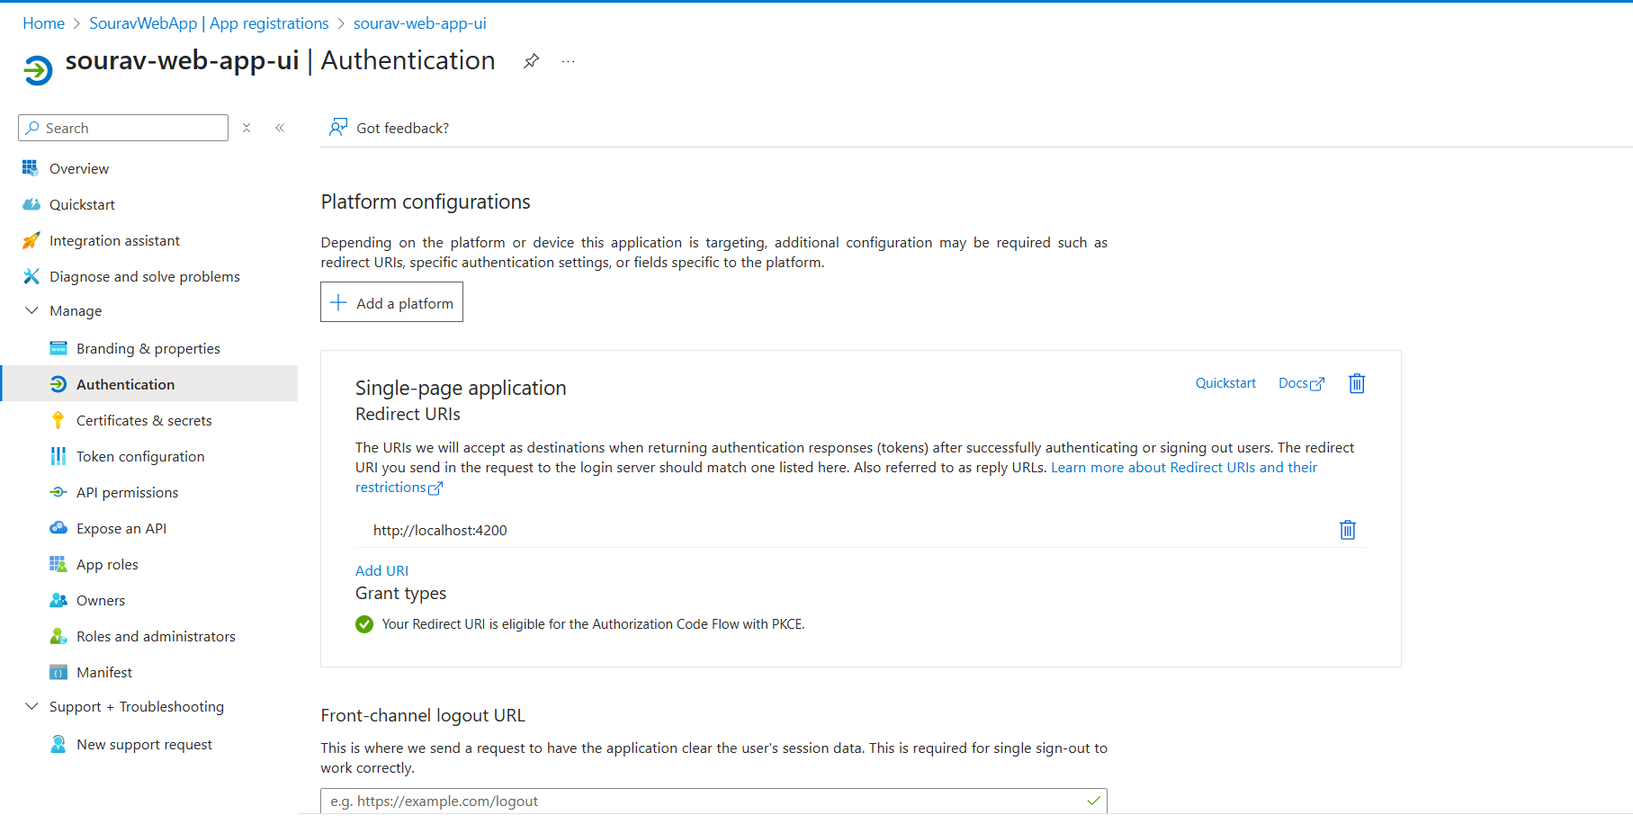1633x824 pixels.
Task: Click the sourav-web-app-ui breadcrumb
Action: (419, 23)
